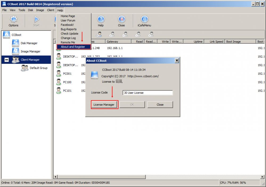This screenshot has height=187, width=266.
Task: Open the Client menu
Action: tap(51, 10)
